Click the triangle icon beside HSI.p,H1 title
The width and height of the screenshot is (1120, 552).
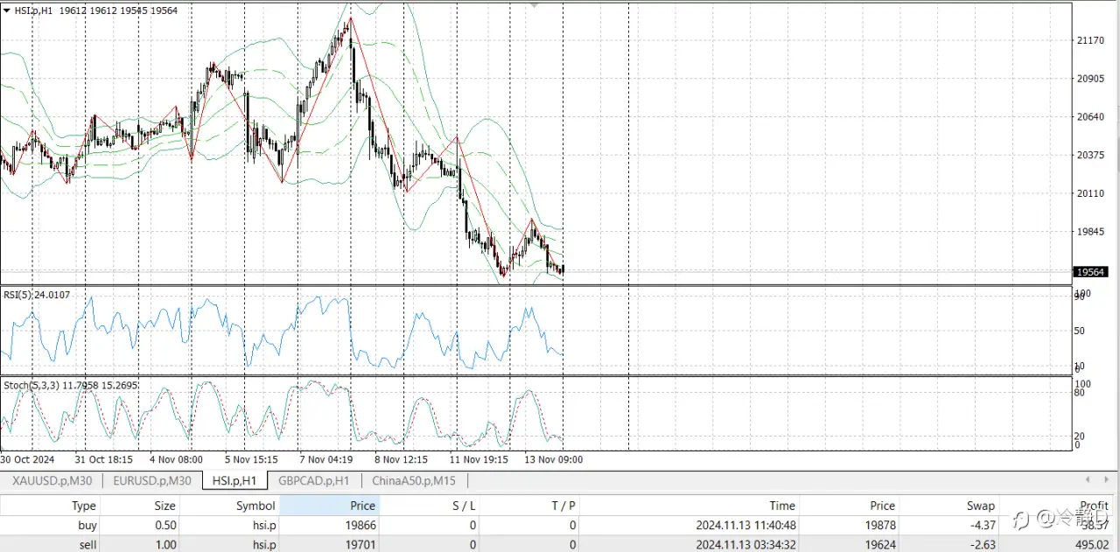coord(7,10)
